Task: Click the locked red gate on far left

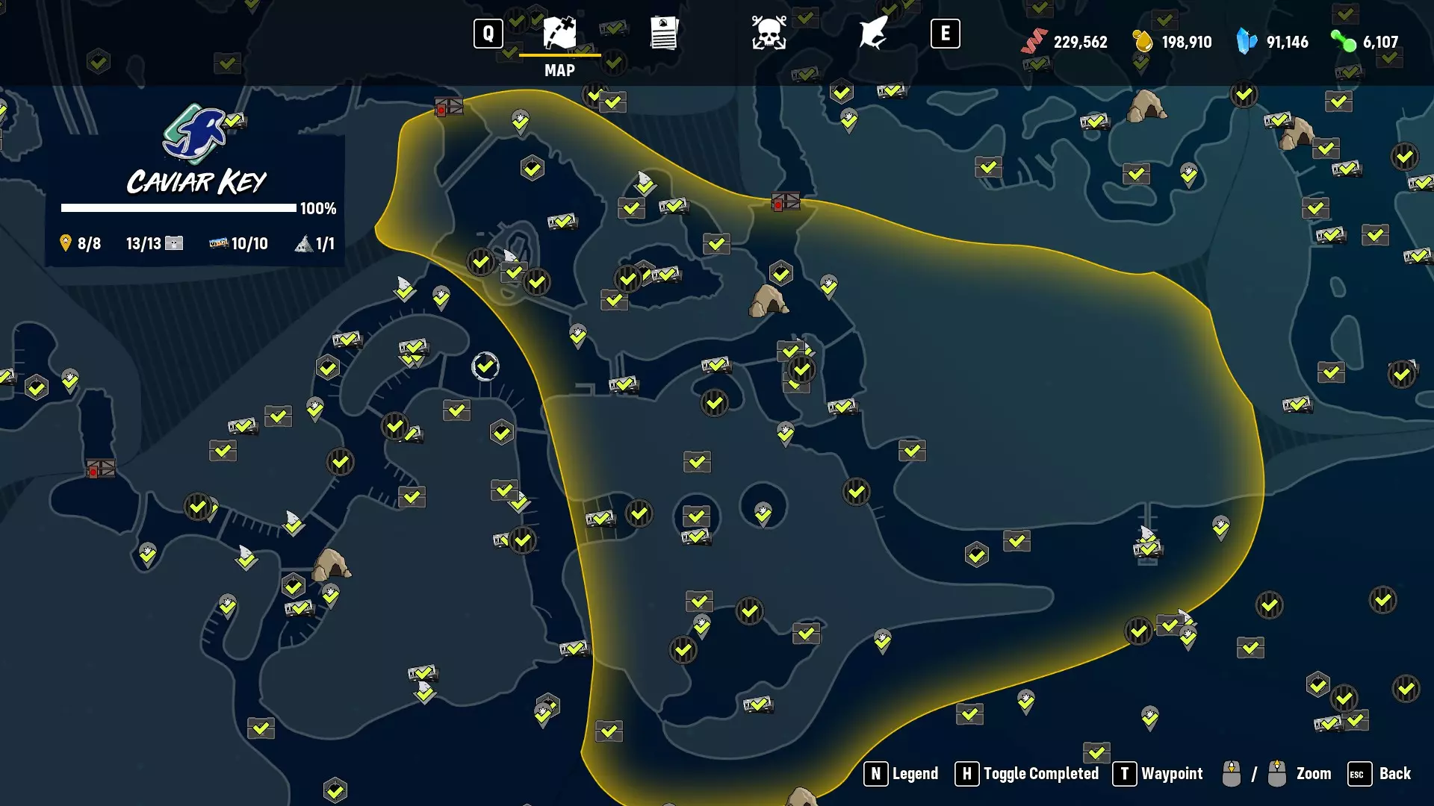Action: coord(100,469)
